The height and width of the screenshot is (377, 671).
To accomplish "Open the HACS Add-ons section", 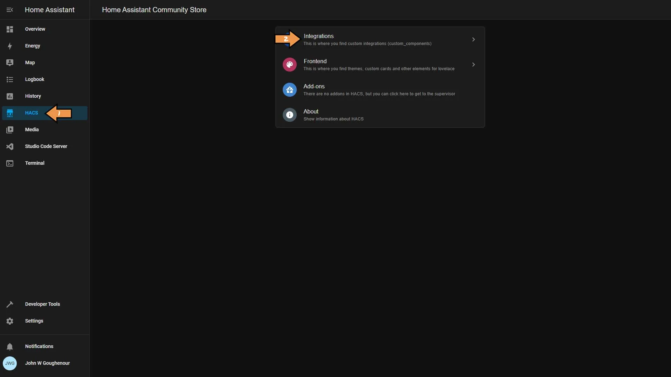I will coord(380,89).
